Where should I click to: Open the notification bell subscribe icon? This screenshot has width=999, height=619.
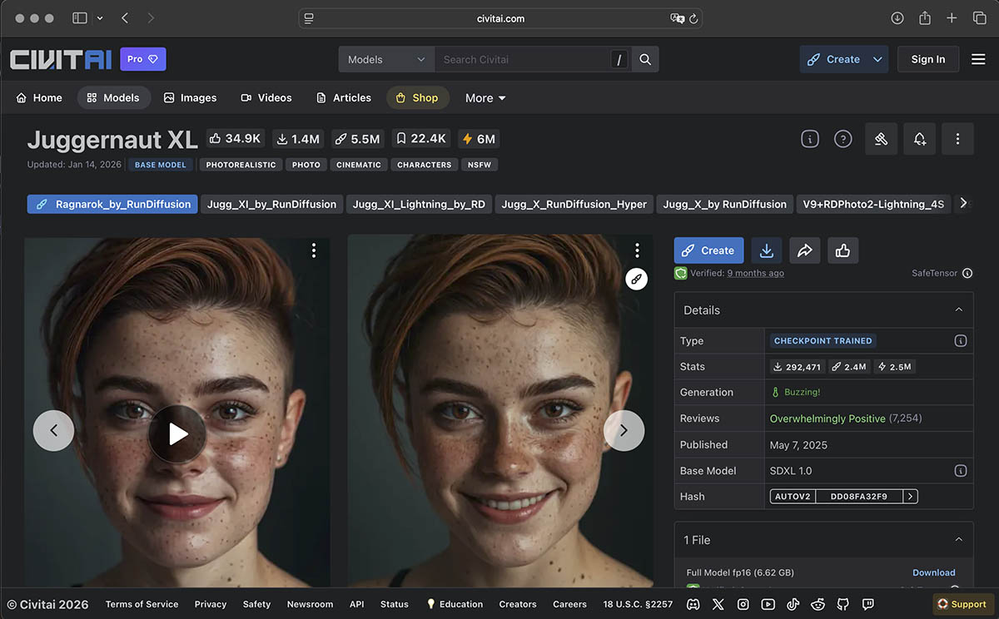(x=919, y=139)
